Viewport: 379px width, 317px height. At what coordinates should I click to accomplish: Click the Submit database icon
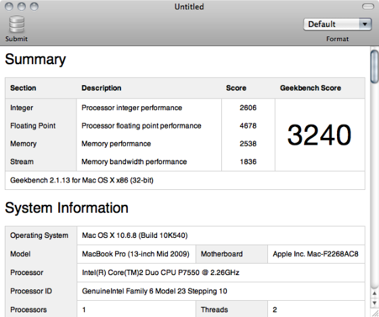17,24
